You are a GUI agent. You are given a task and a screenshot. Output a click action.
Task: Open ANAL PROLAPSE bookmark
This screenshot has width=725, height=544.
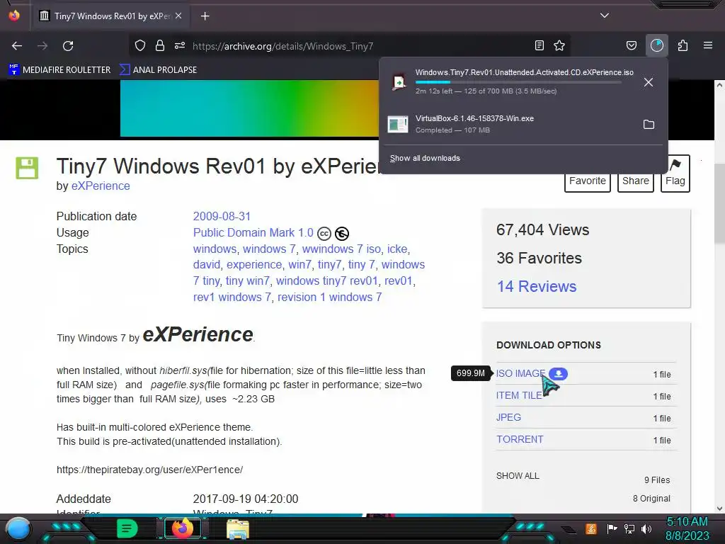158,70
